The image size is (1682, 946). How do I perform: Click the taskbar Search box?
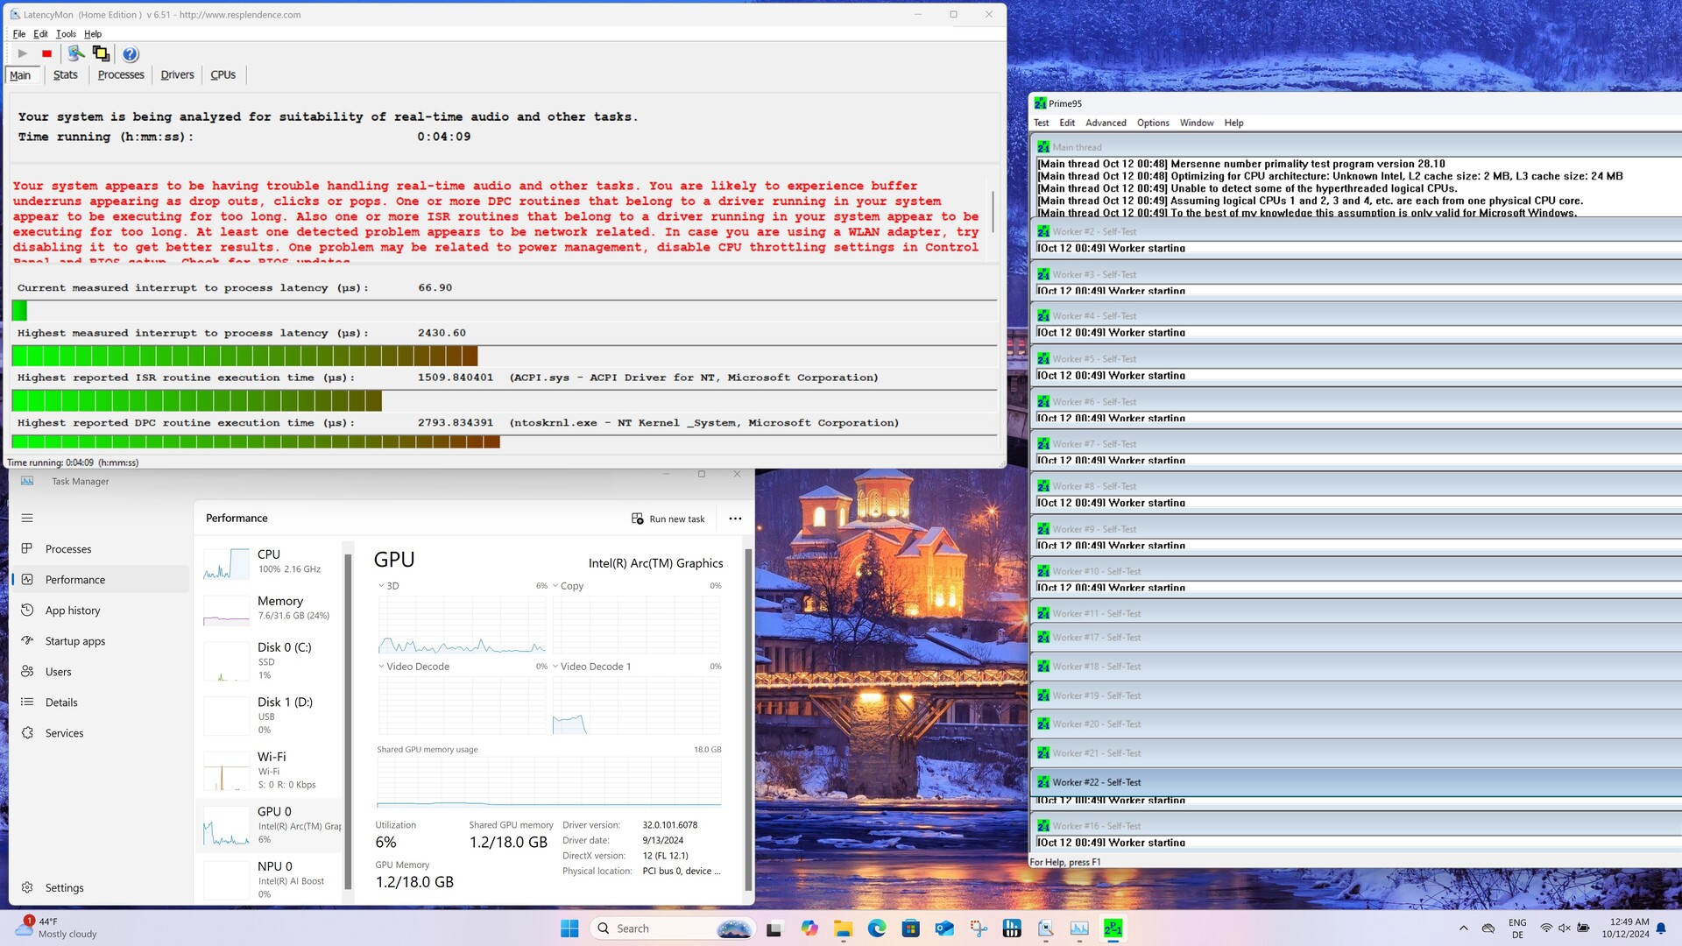click(x=672, y=928)
